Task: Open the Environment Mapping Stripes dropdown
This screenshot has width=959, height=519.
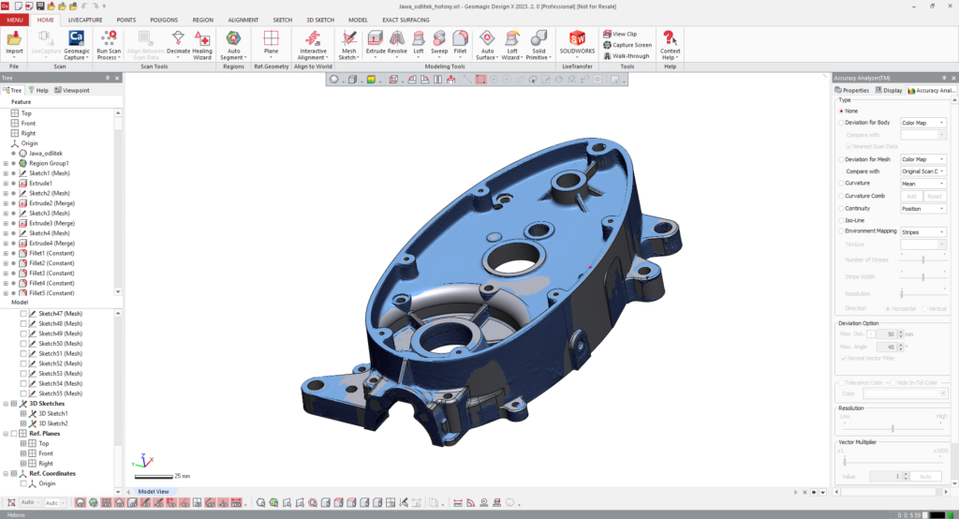Action: click(x=922, y=231)
